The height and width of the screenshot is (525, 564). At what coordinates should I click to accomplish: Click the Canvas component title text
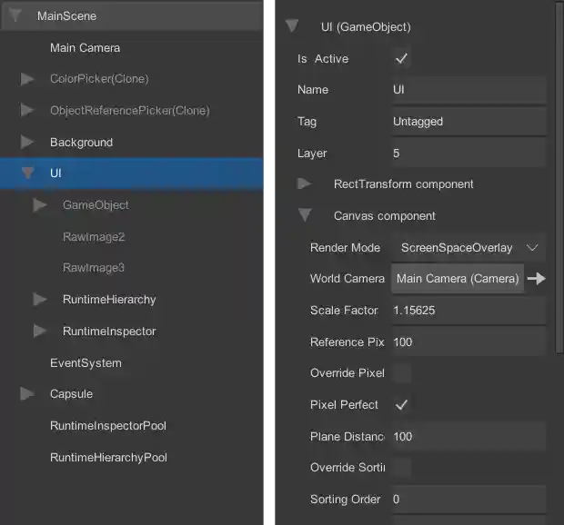click(x=385, y=216)
